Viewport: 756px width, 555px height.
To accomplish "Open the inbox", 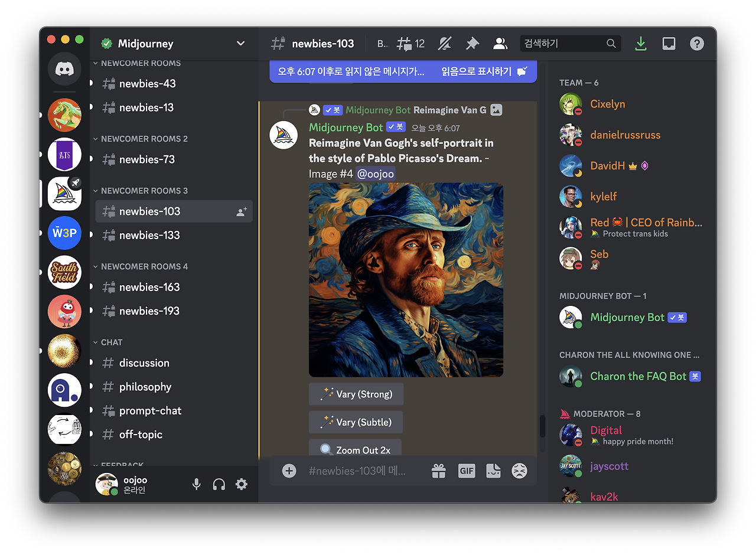I will click(x=669, y=43).
